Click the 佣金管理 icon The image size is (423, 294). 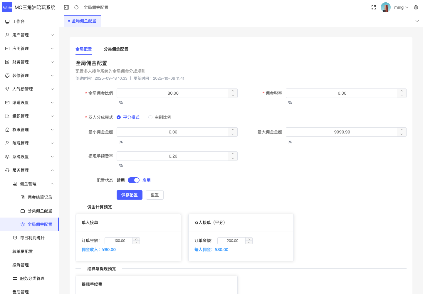(15, 184)
